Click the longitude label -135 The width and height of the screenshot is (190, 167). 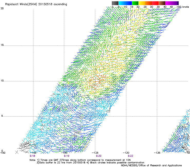95,153
